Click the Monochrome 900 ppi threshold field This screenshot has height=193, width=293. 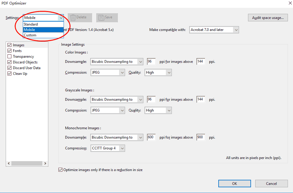(x=200, y=137)
